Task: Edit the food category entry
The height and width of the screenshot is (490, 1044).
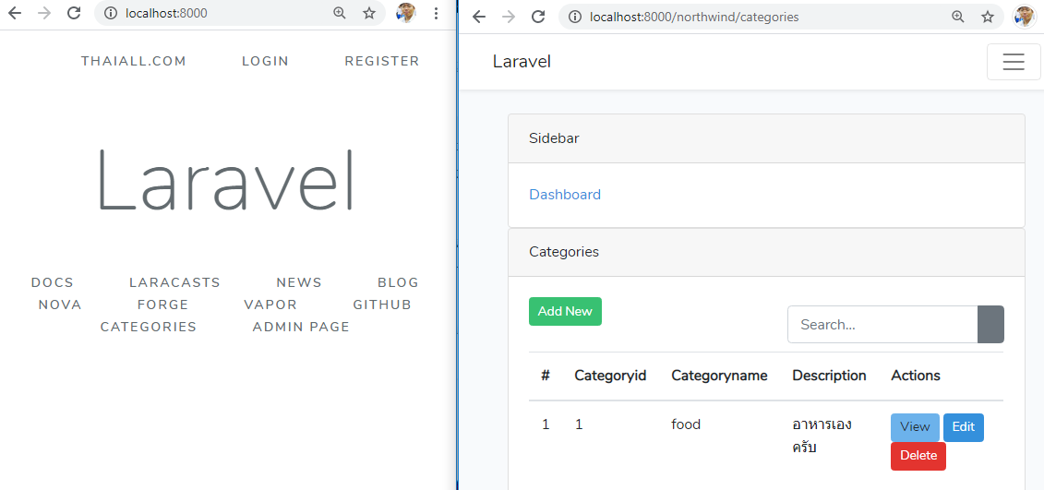Action: pos(963,427)
